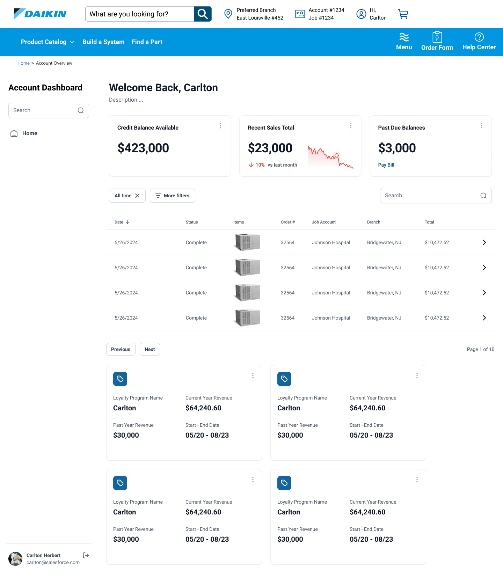Image resolution: width=503 pixels, height=578 pixels.
Task: Click the Previous page button
Action: point(121,349)
